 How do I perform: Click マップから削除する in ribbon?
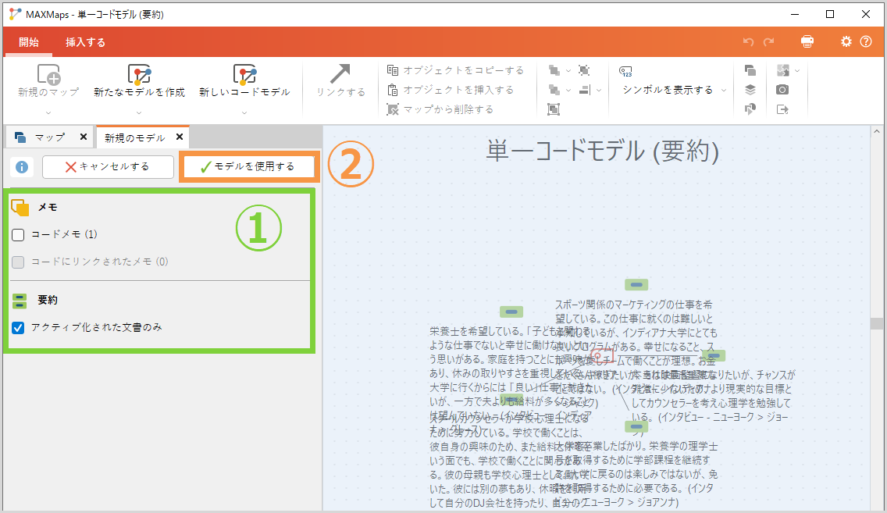440,109
